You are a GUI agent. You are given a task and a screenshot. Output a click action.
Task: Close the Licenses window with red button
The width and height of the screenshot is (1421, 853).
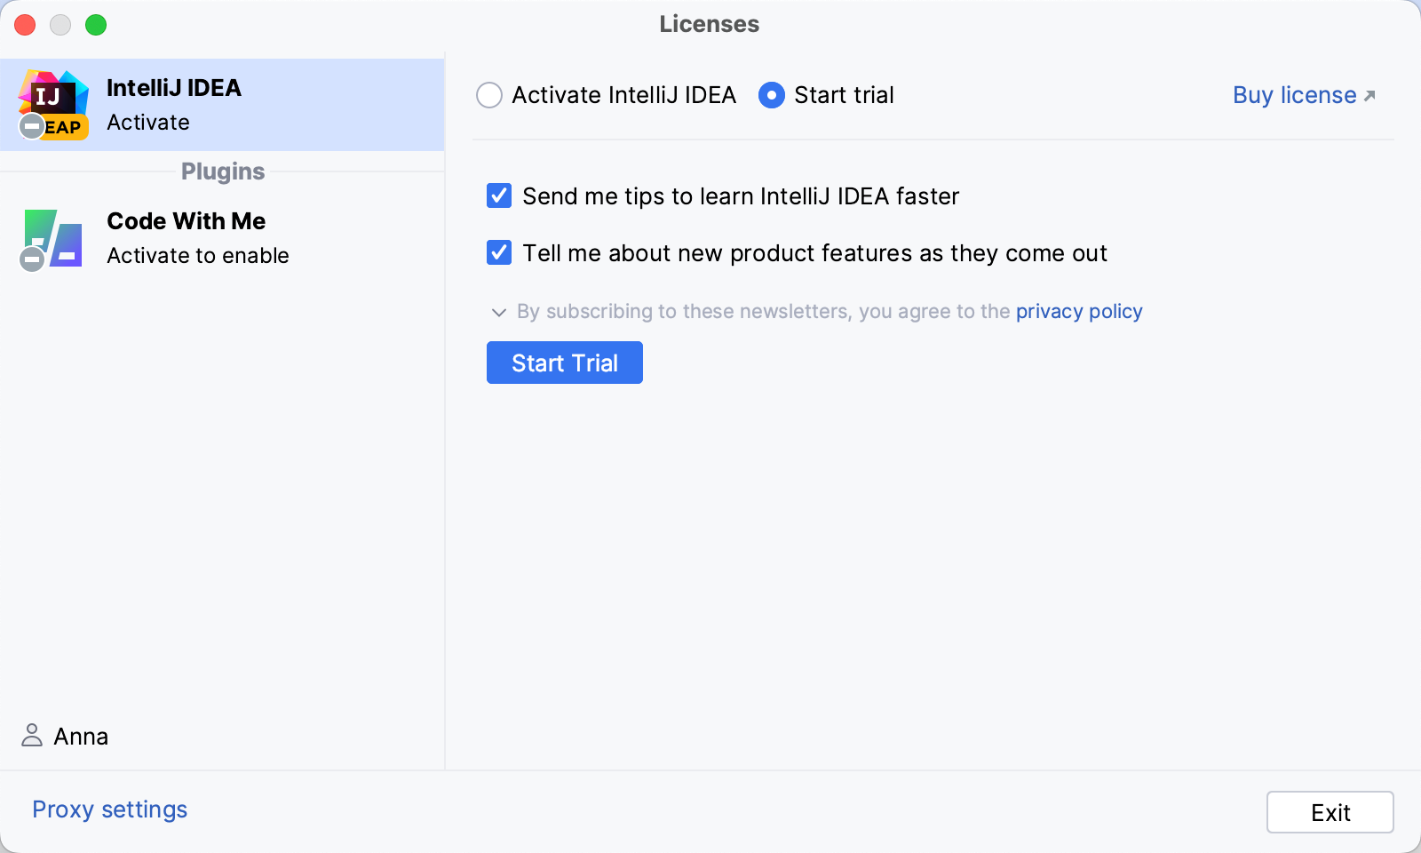tap(25, 25)
